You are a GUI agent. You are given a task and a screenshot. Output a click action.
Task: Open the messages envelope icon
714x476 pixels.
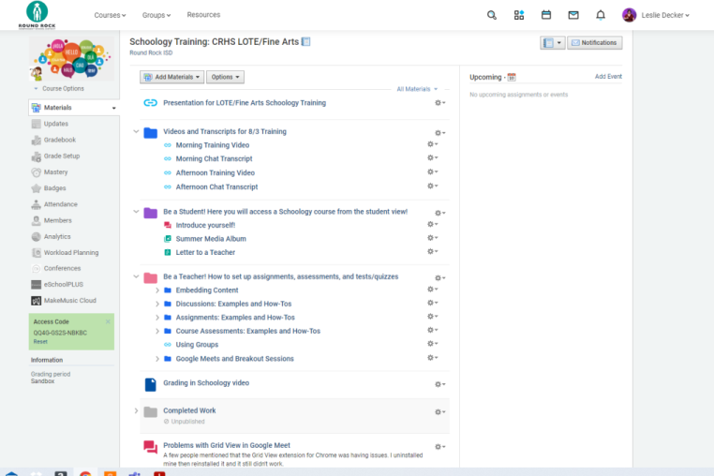pos(573,15)
